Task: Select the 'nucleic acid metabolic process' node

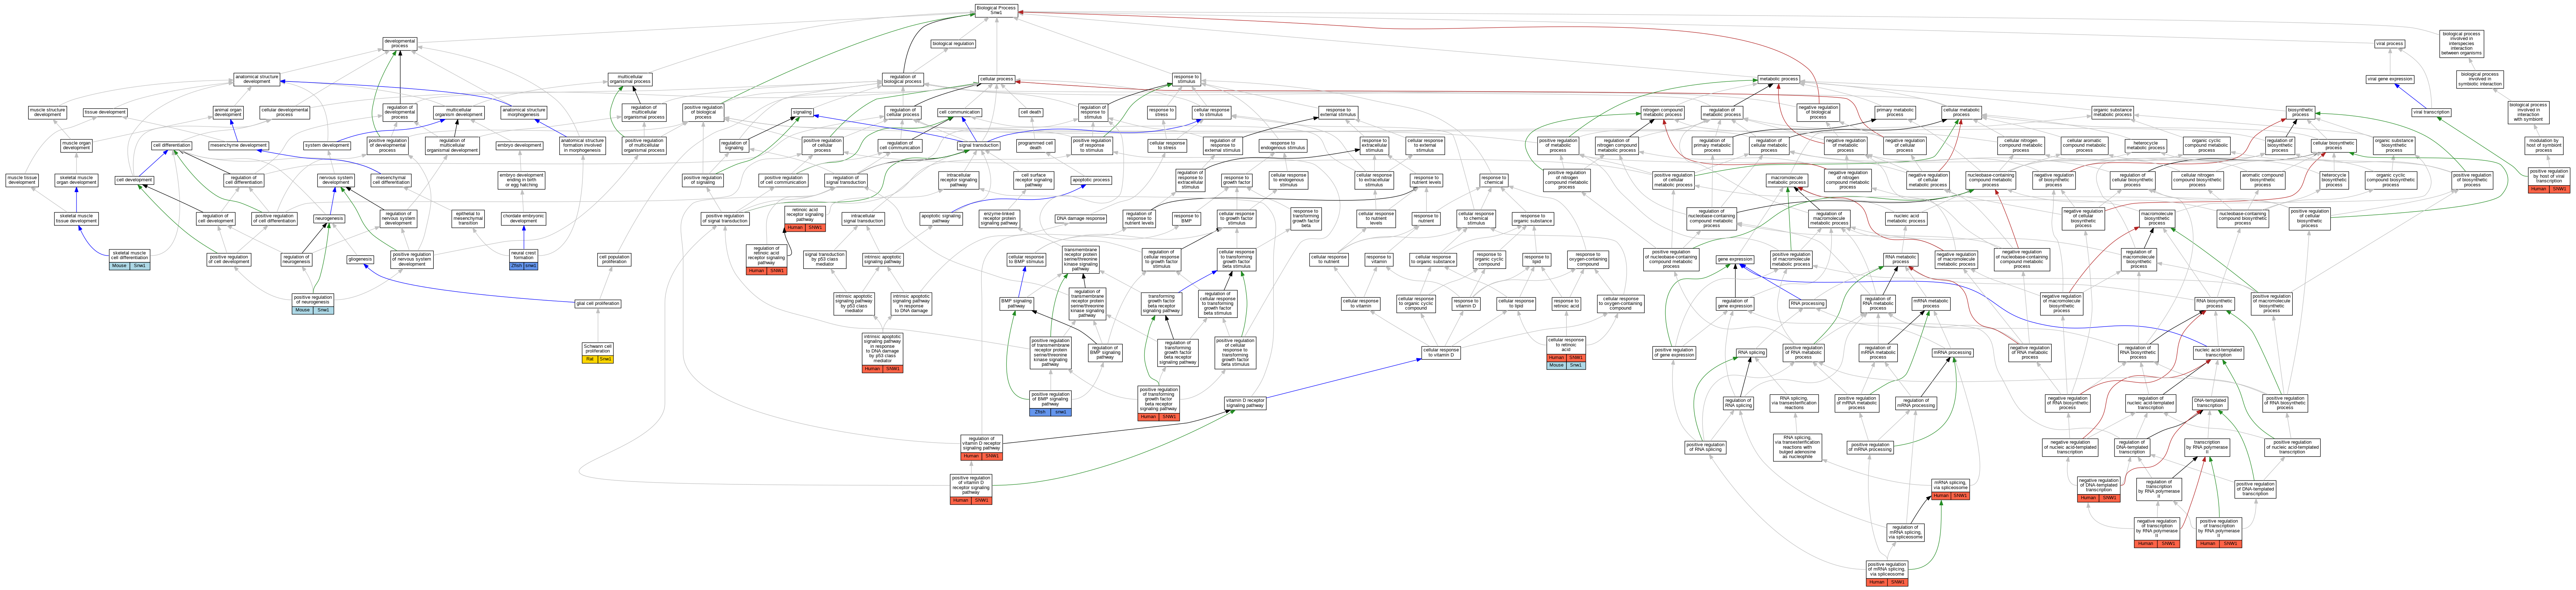Action: pos(1906,219)
